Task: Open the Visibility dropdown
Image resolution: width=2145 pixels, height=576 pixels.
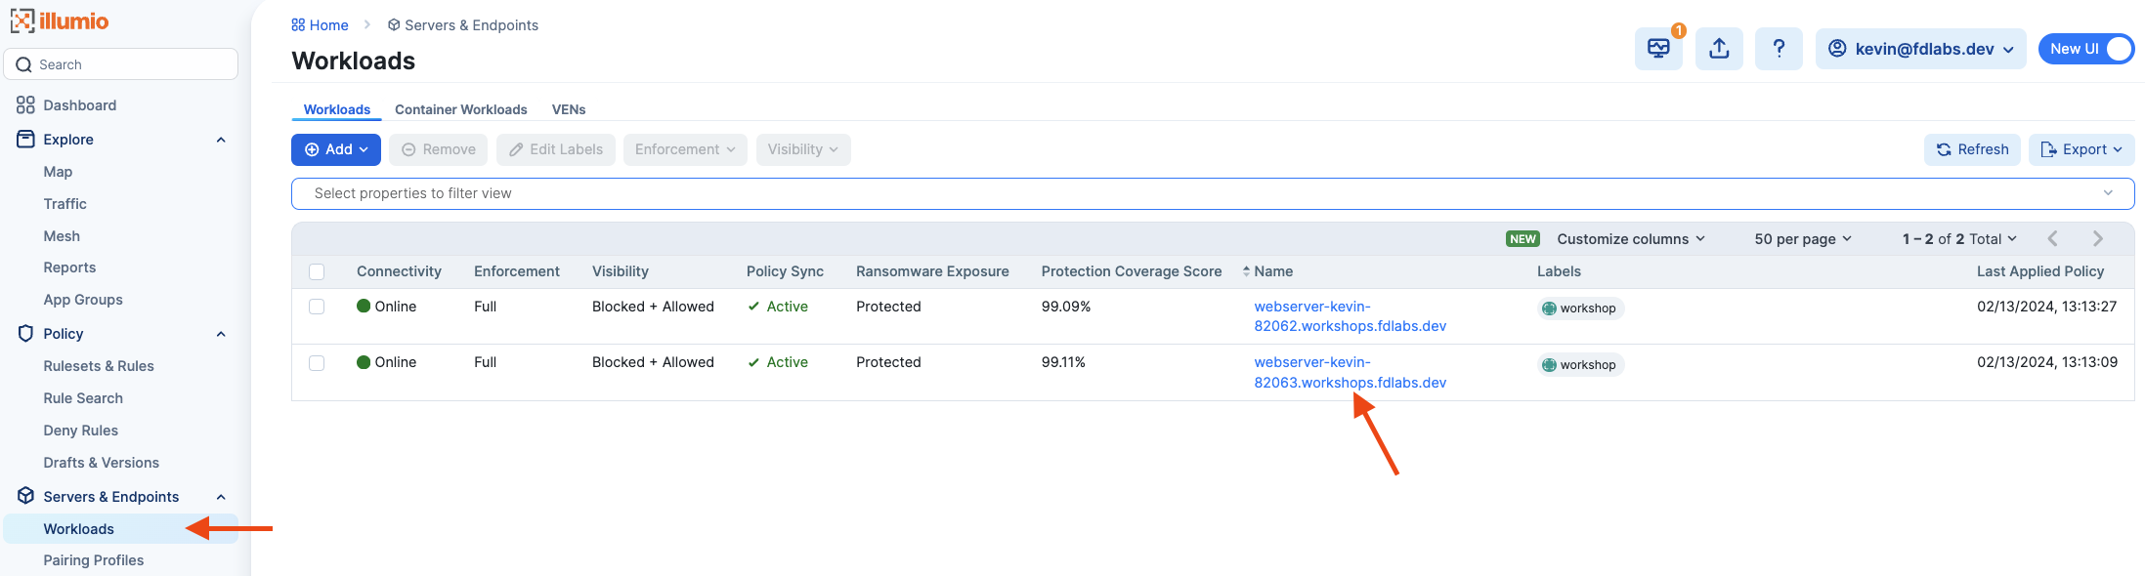Action: pyautogui.click(x=803, y=149)
